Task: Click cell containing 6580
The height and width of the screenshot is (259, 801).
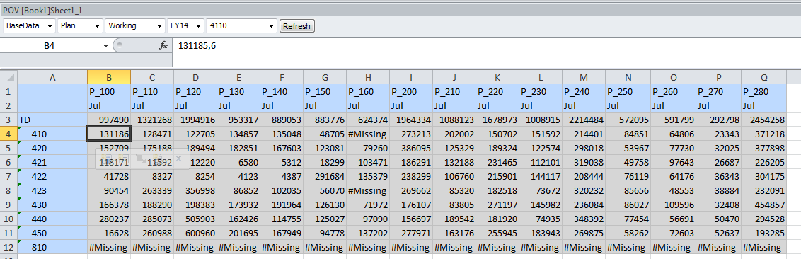Action: point(238,162)
